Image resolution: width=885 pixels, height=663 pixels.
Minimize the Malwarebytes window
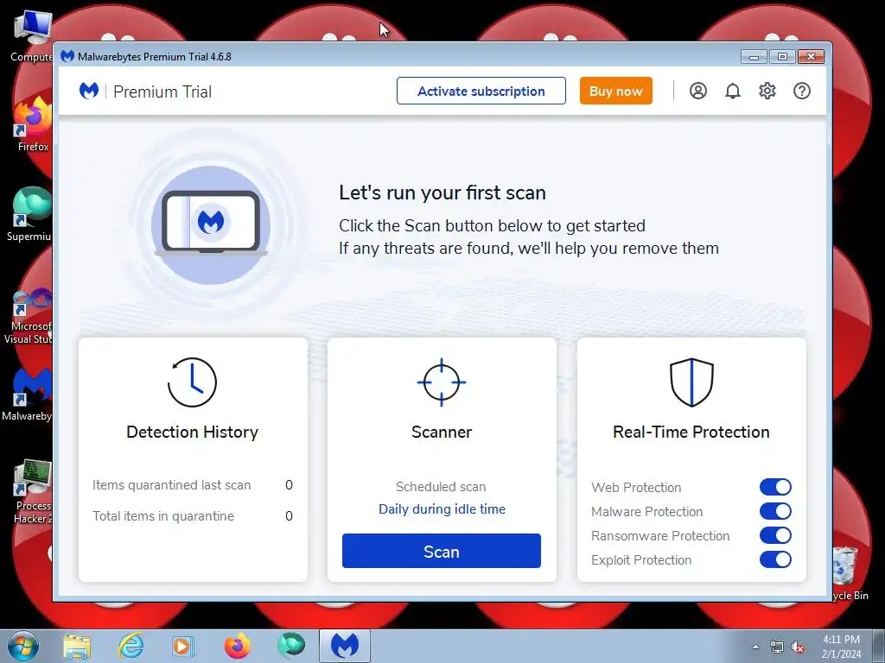coord(754,56)
